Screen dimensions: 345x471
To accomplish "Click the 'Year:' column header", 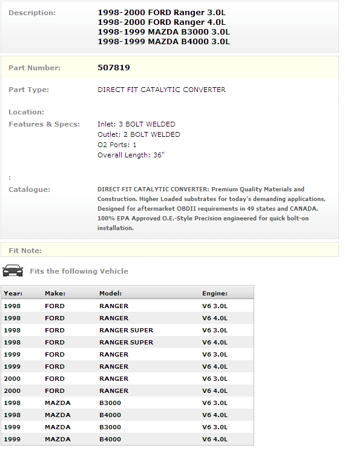I will click(13, 293).
